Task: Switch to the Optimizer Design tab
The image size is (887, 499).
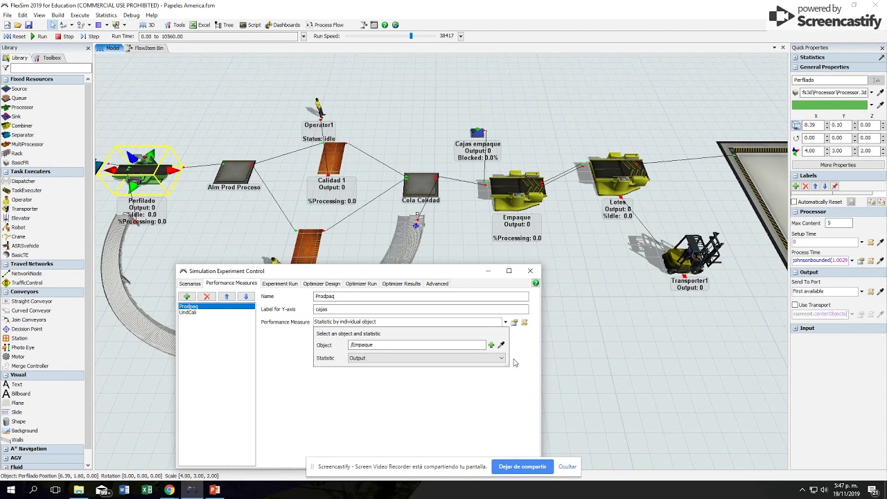Action: [322, 283]
